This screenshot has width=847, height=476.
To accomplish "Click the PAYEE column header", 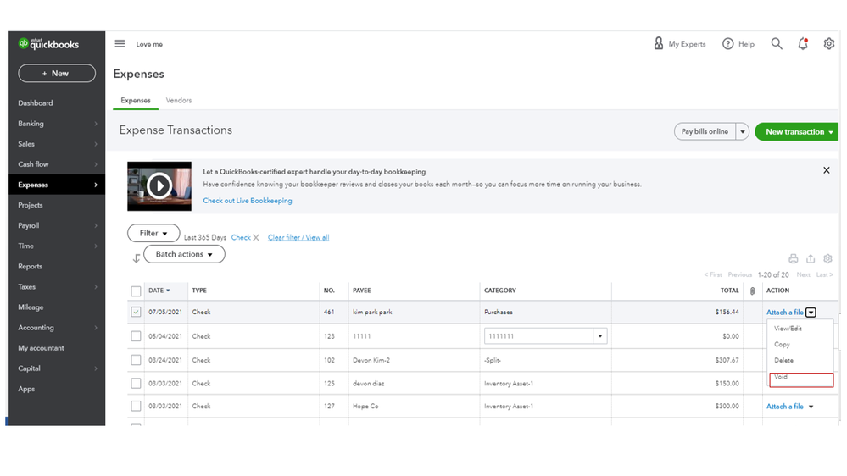I will (x=361, y=291).
